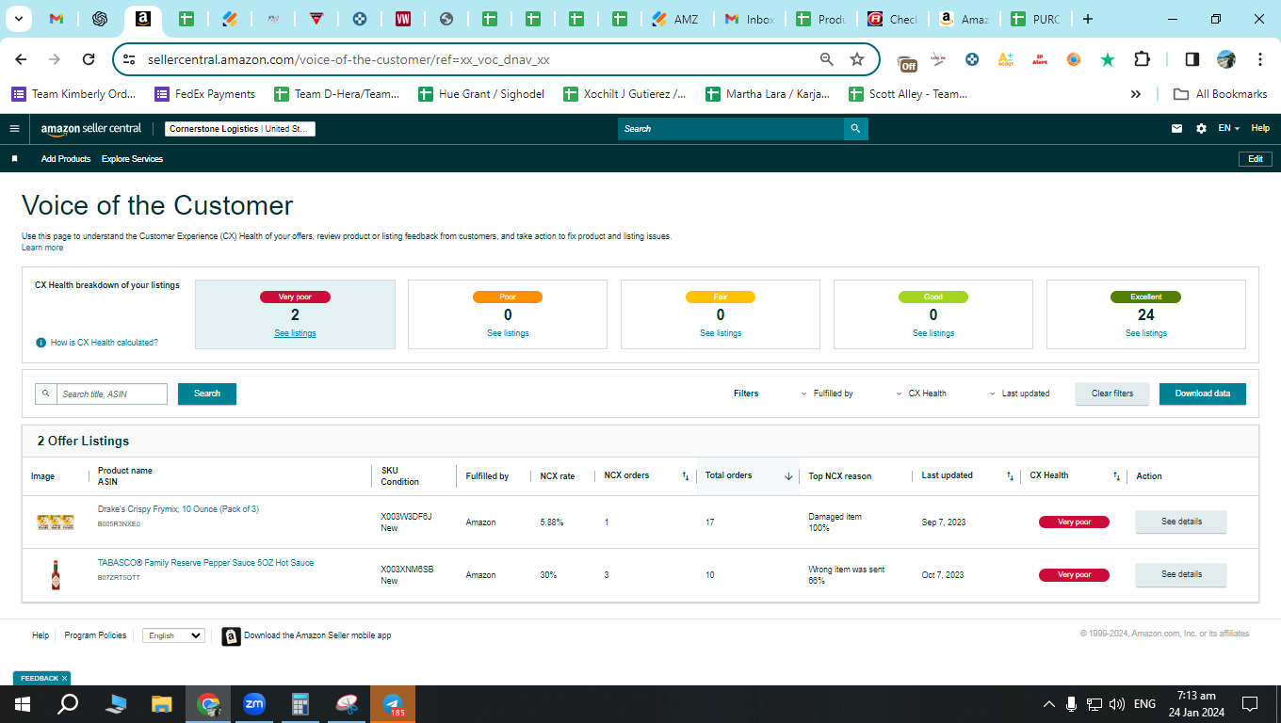View site information for sellercentral.amazon.com

pyautogui.click(x=130, y=59)
